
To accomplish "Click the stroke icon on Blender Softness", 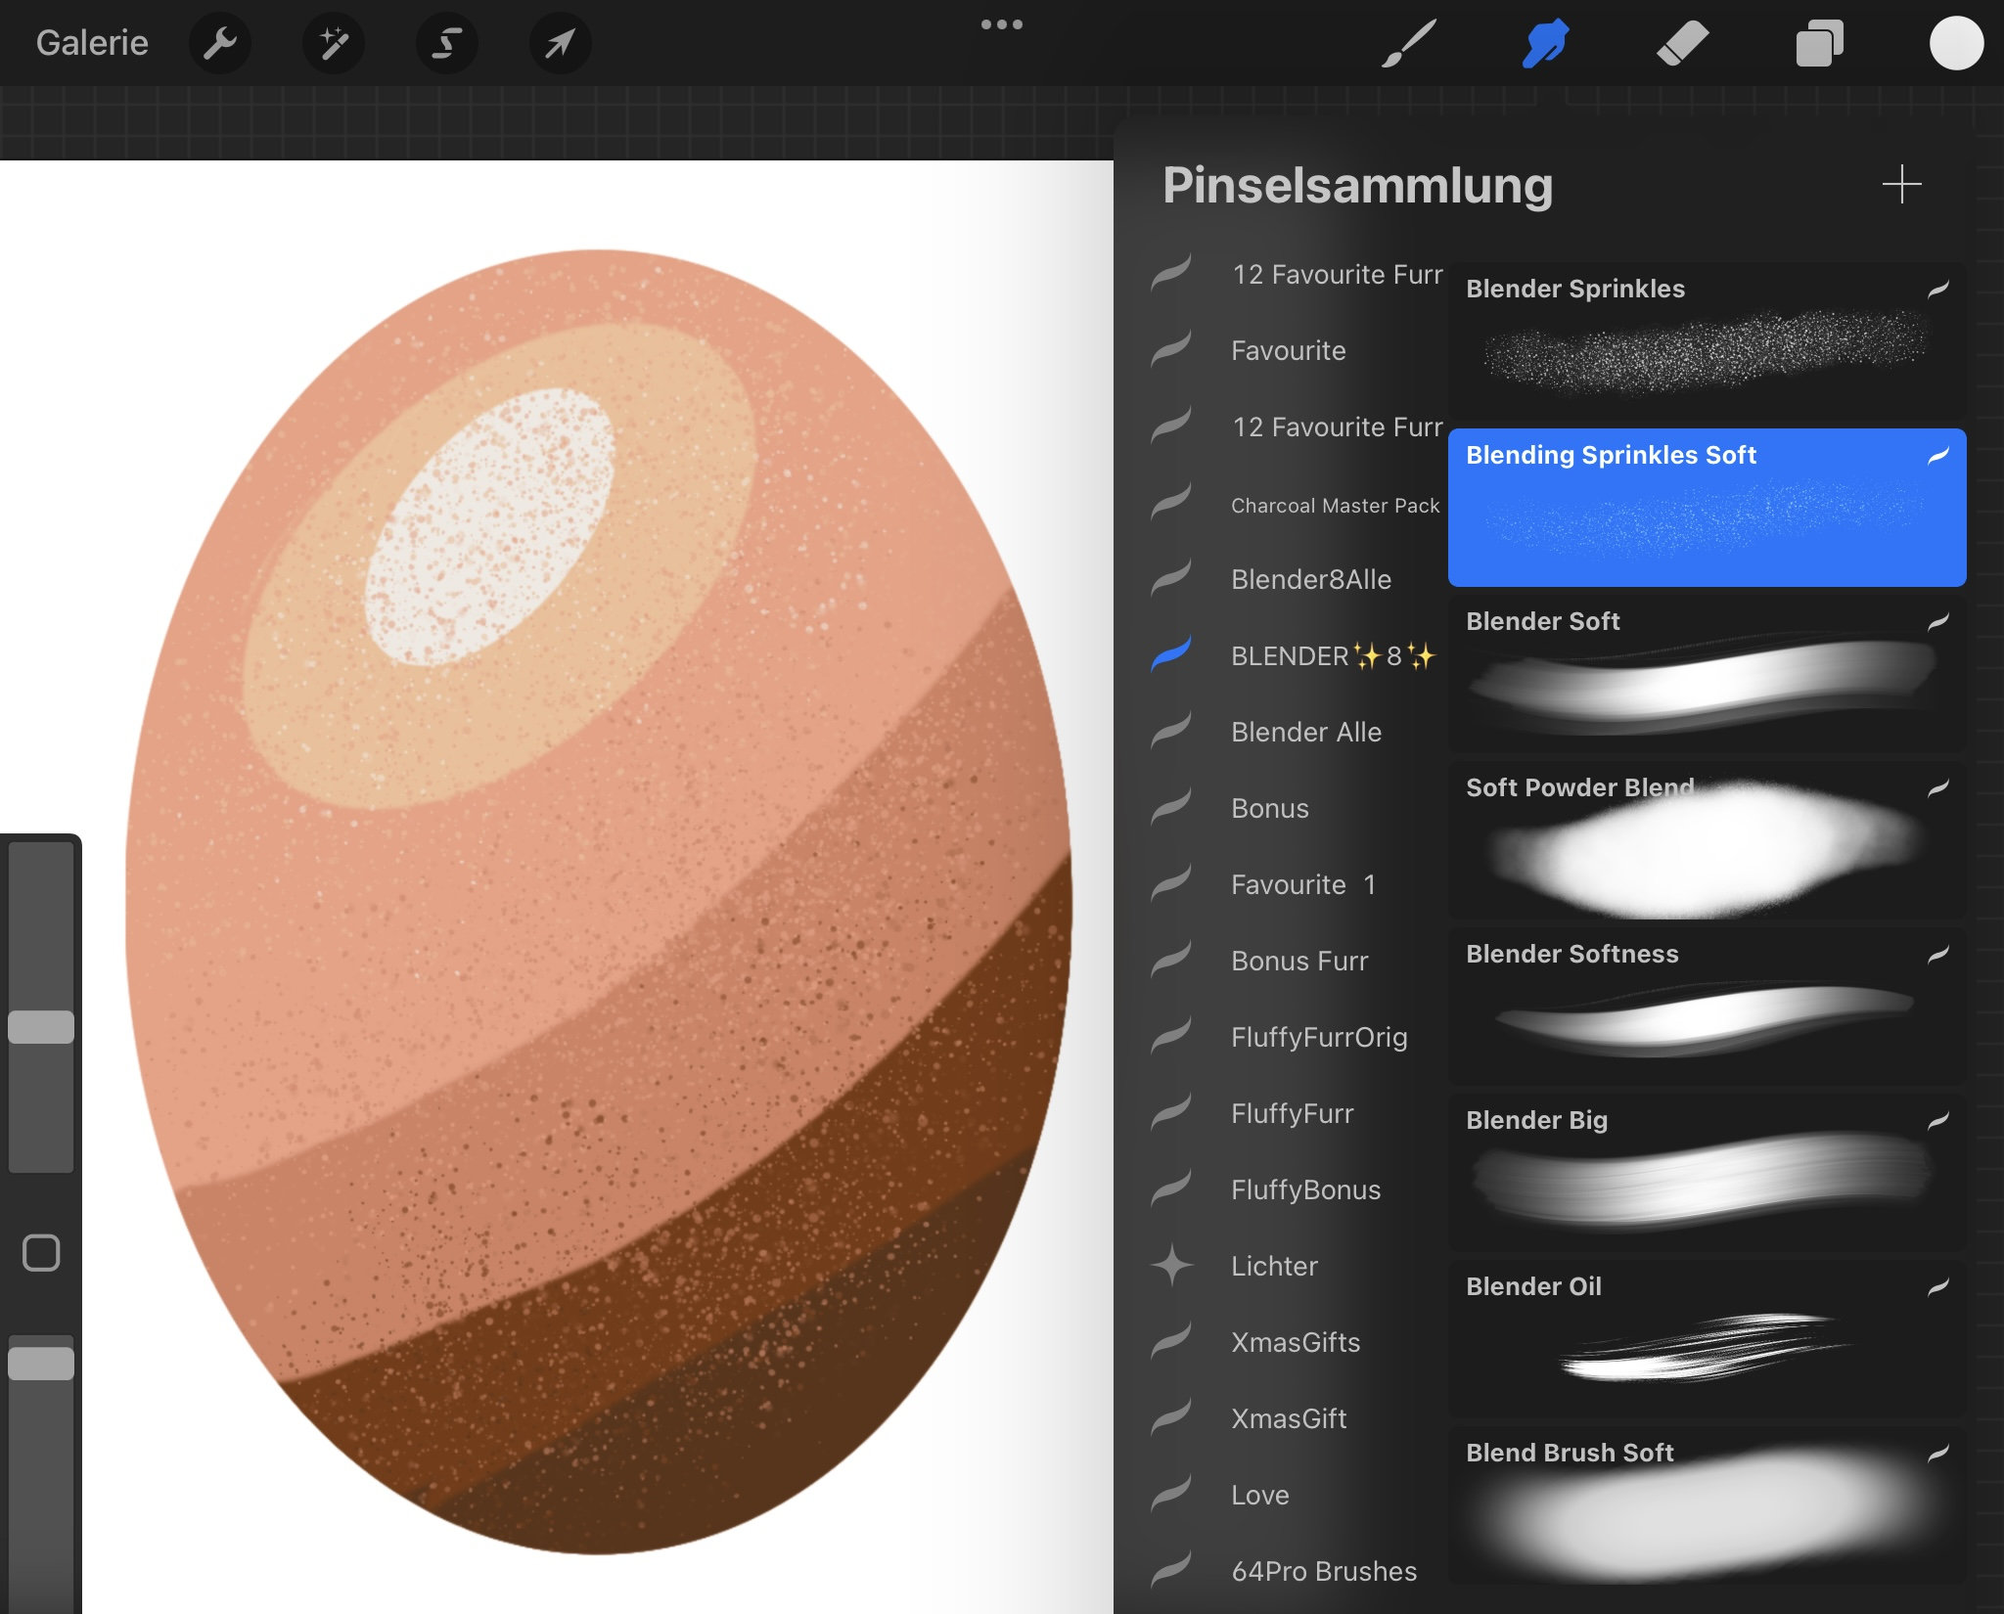I will tap(1938, 954).
